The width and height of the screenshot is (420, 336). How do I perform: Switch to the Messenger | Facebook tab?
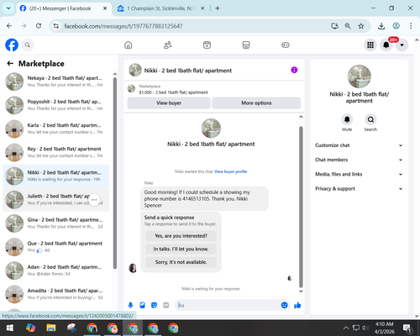coord(63,8)
